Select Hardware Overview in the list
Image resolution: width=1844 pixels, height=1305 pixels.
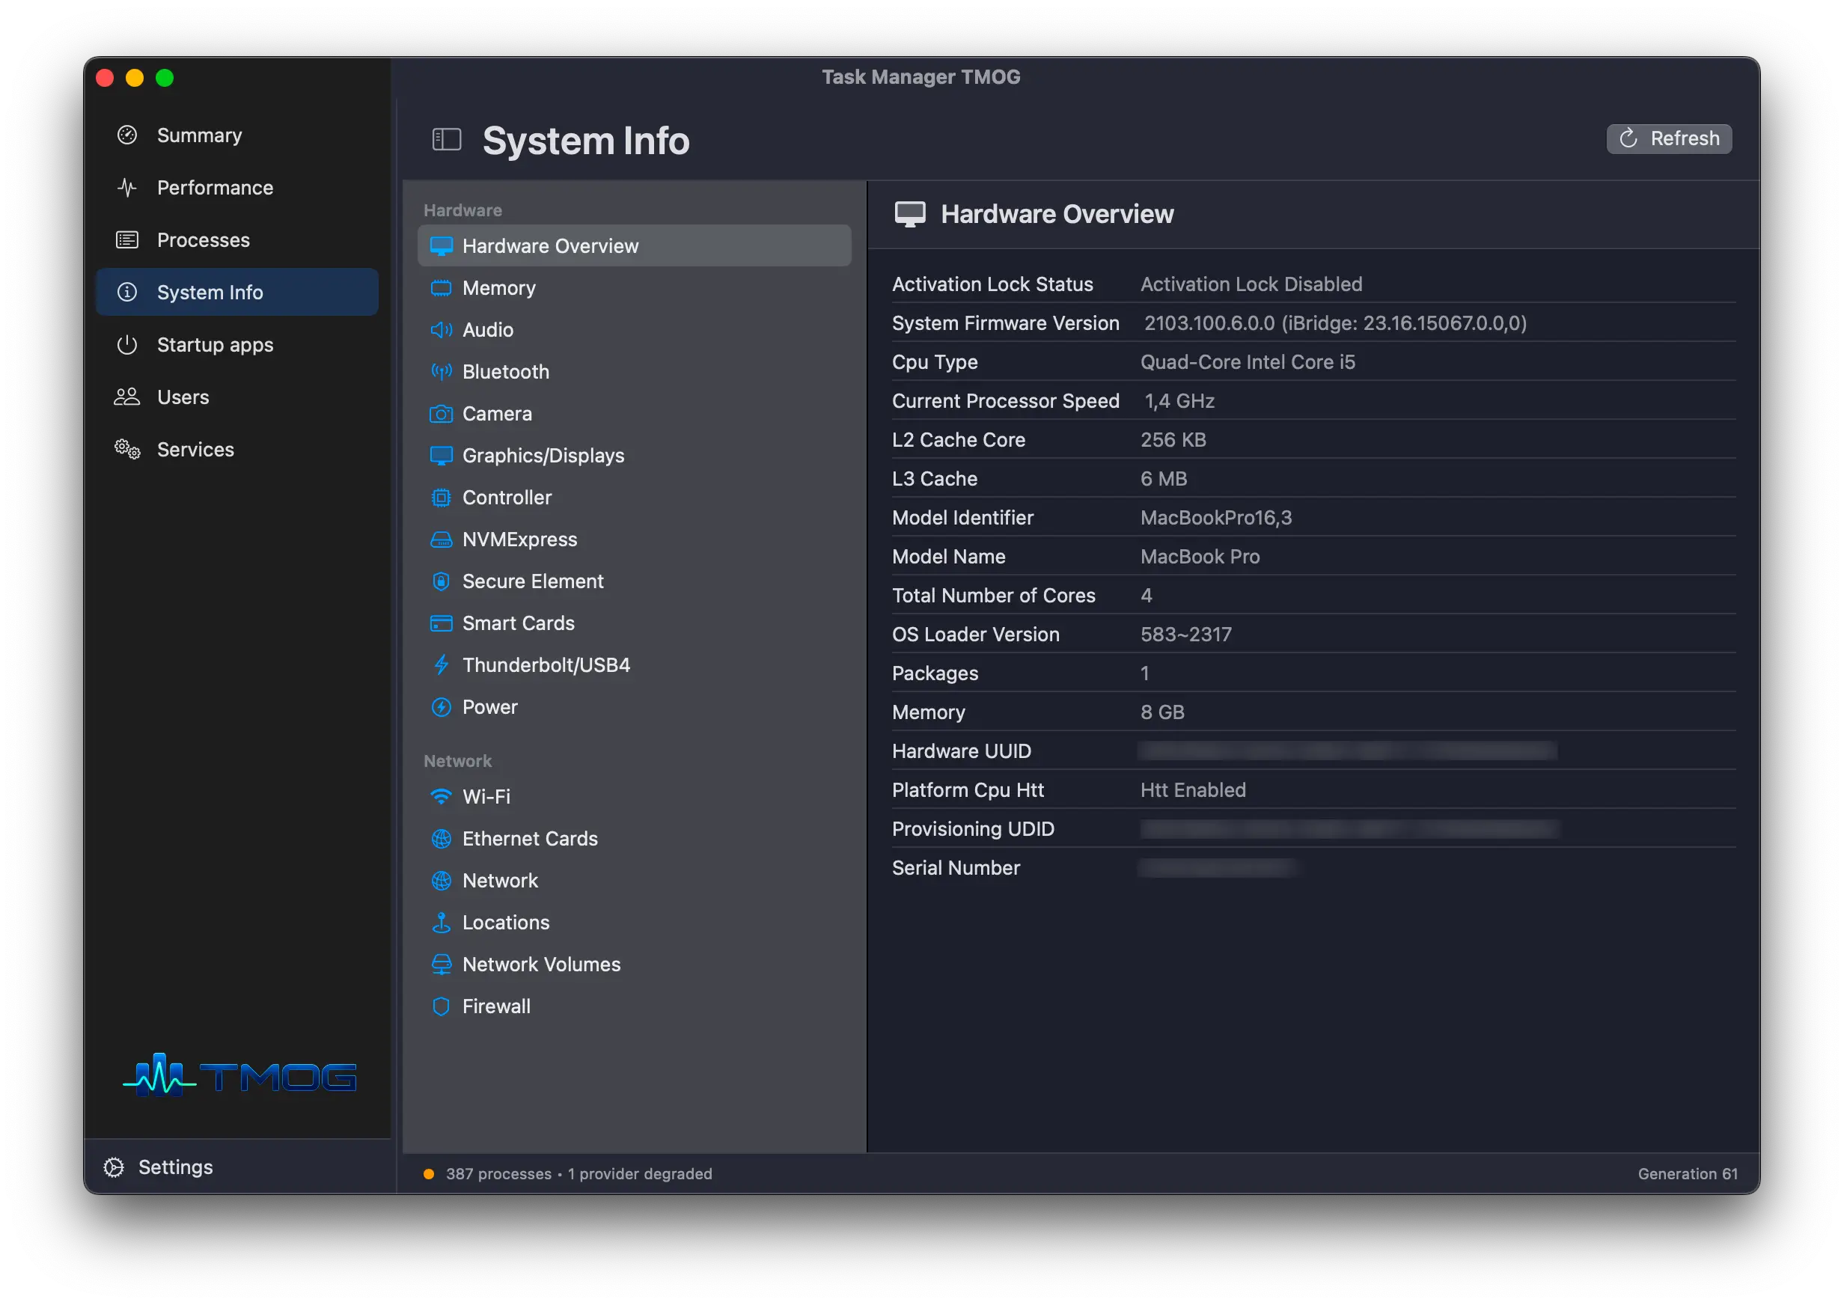pyautogui.click(x=634, y=246)
